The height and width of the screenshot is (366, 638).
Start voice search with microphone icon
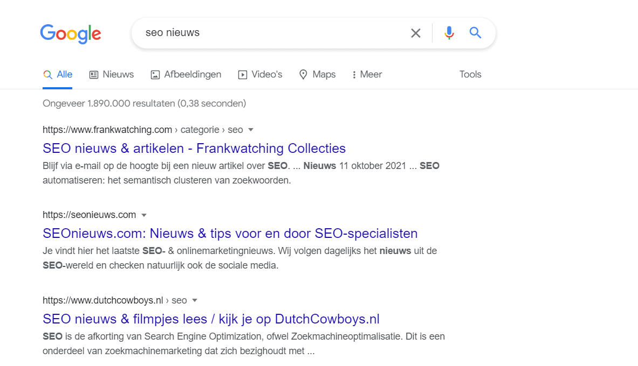[x=449, y=33]
